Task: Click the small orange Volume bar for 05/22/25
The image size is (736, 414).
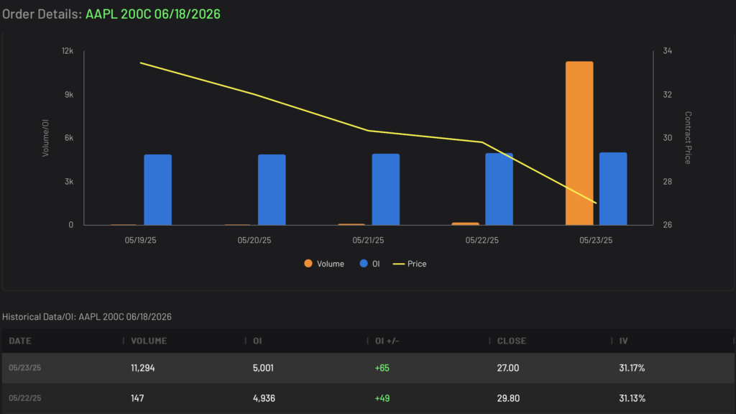Action: (465, 224)
